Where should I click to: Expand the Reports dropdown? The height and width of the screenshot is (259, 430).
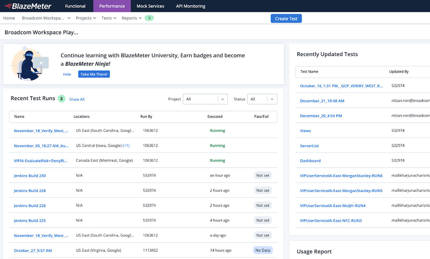pos(131,18)
